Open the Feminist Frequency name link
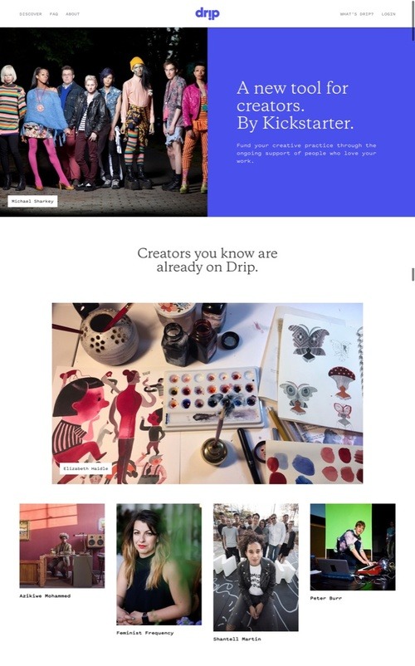415x666 pixels. (145, 633)
